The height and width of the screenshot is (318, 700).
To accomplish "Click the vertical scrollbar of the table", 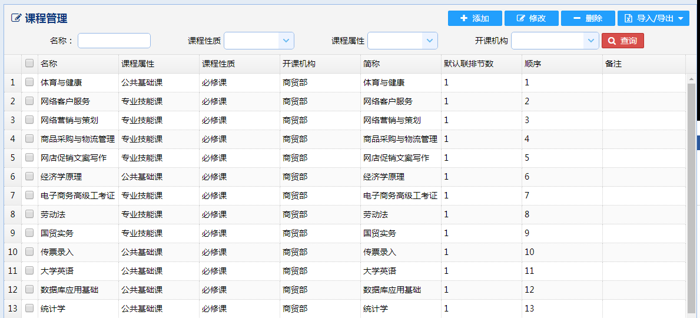I will (x=691, y=196).
